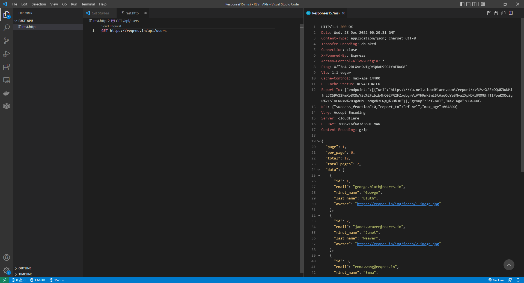524x283 pixels.
Task: Select rest.http in the Explorer tree
Action: click(48, 27)
